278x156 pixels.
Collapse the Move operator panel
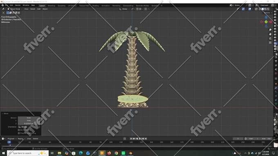click(2, 114)
